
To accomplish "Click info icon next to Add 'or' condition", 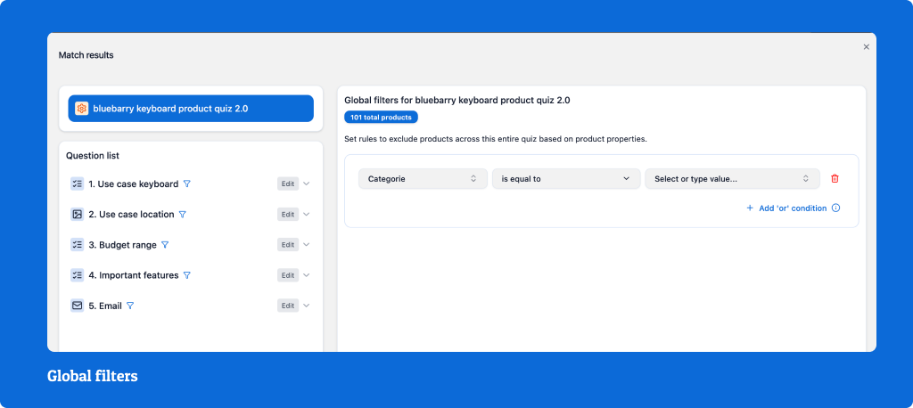I will pos(835,208).
